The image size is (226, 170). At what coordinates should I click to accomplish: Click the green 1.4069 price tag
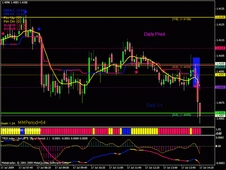point(220,113)
